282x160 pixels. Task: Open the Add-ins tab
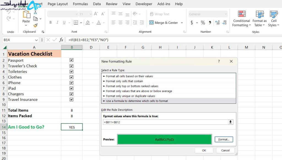point(164,4)
